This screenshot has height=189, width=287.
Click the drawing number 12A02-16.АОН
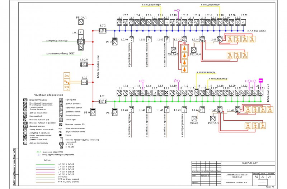pos(248,163)
